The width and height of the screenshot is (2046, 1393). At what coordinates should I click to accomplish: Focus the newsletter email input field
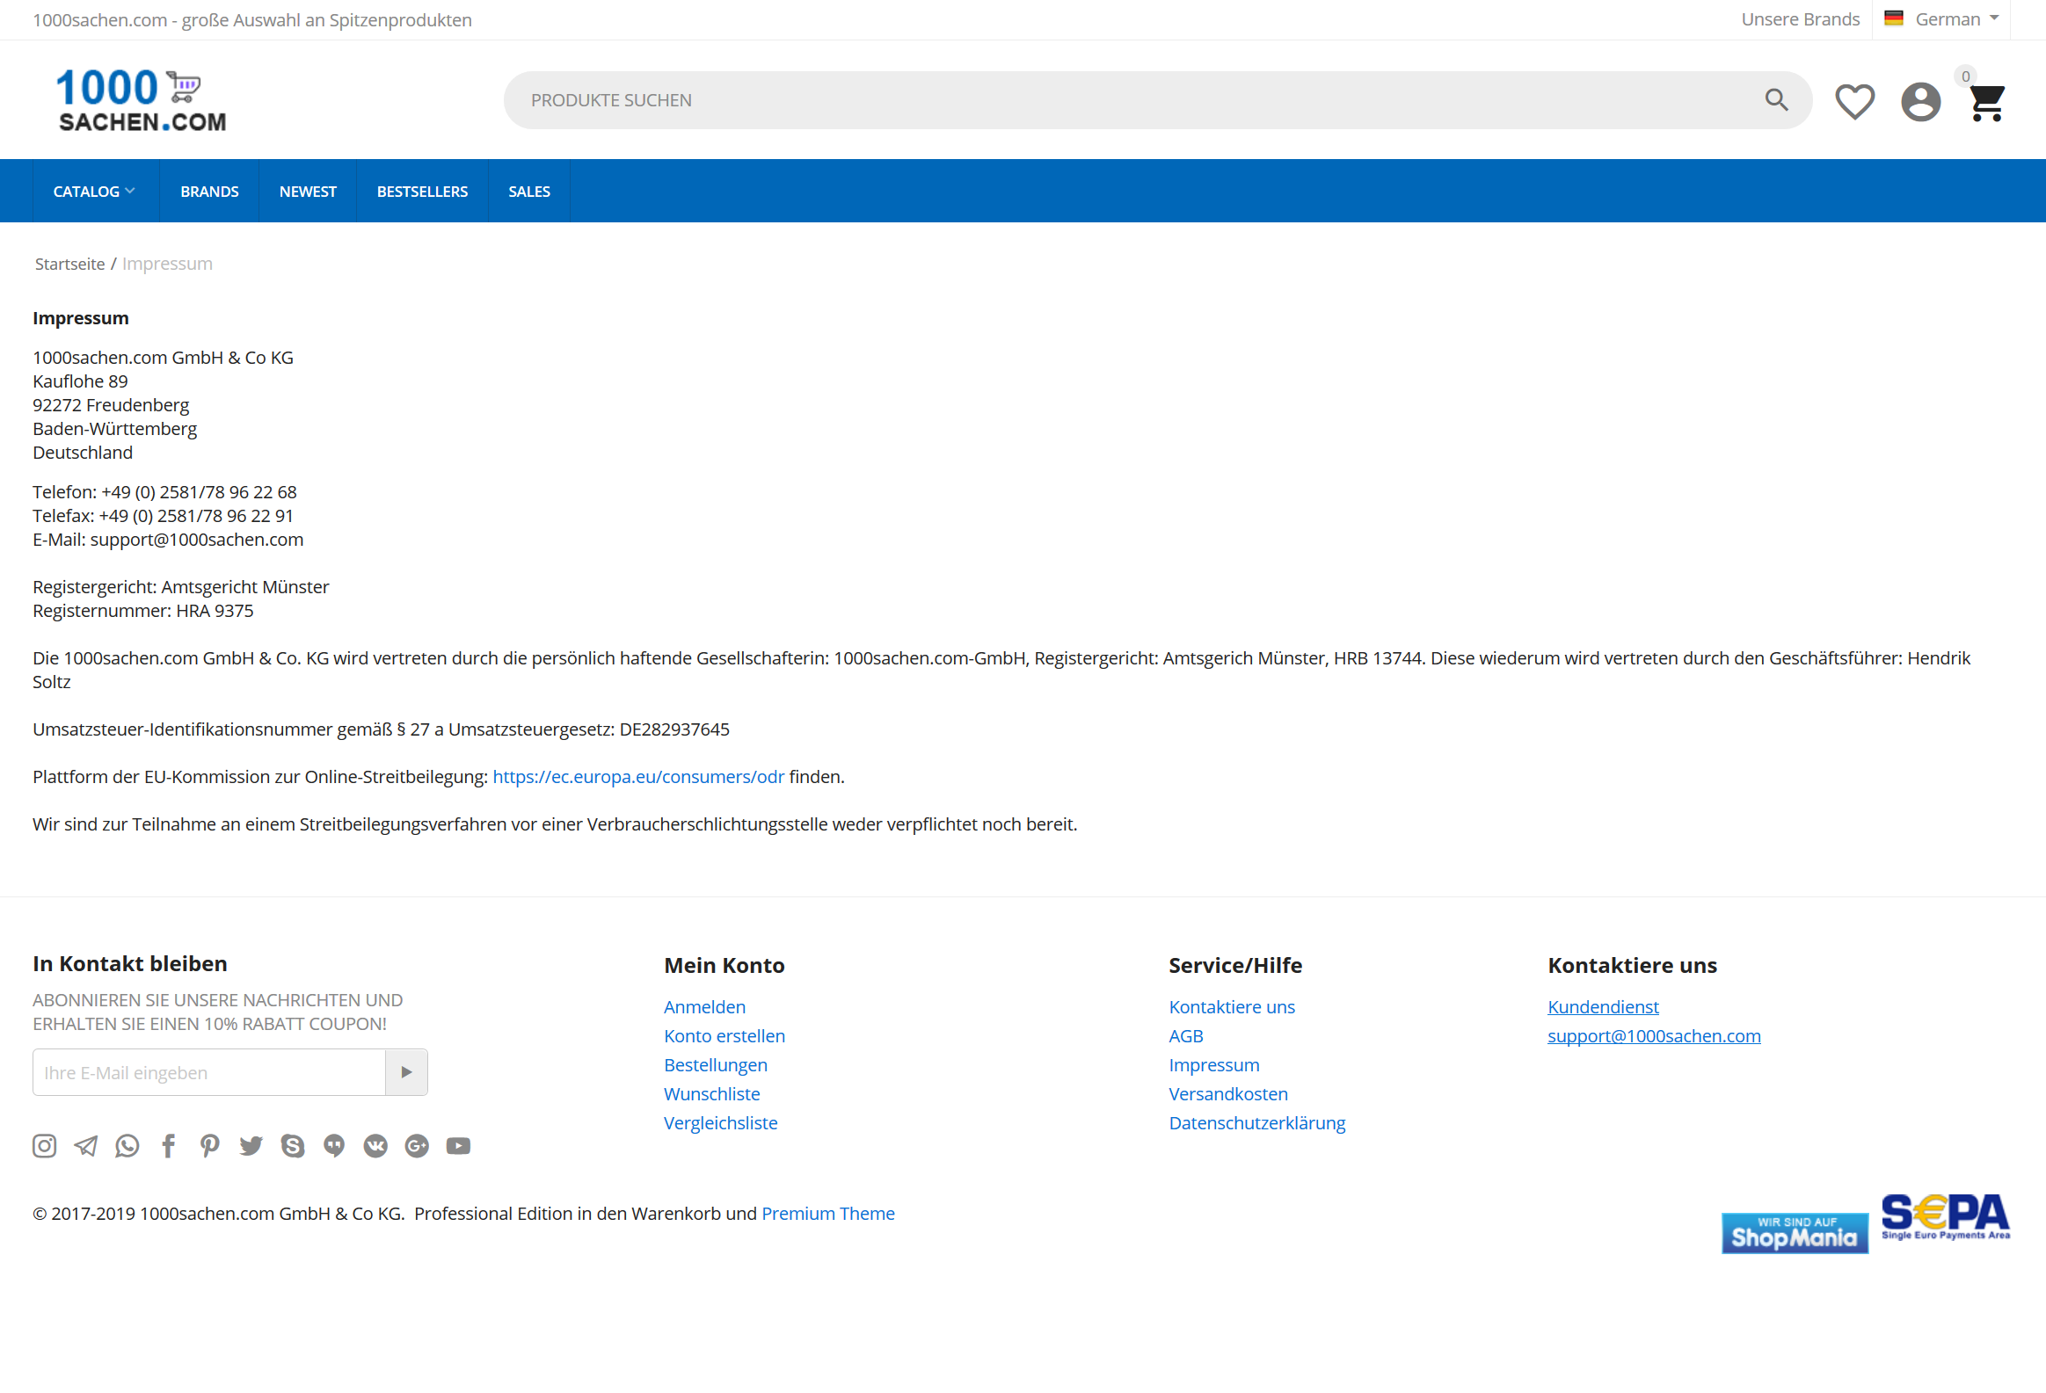tap(209, 1072)
